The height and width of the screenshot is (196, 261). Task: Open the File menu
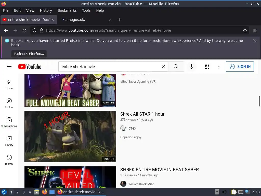coord(6,10)
